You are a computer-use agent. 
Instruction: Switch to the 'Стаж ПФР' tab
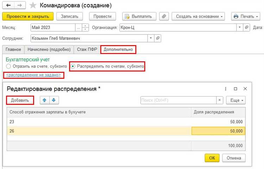[87, 50]
